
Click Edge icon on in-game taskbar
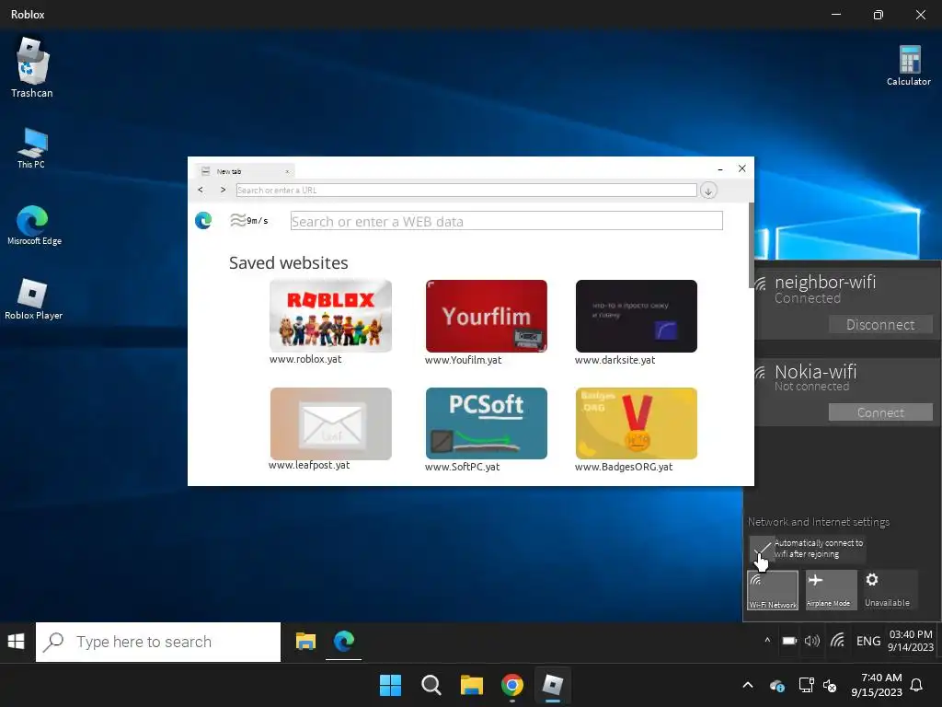coord(344,641)
